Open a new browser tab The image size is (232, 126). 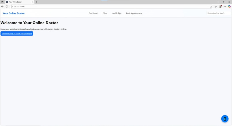pos(36,2)
